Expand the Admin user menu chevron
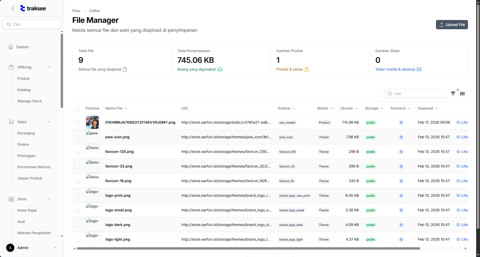This screenshot has width=480, height=257. pyautogui.click(x=55, y=248)
